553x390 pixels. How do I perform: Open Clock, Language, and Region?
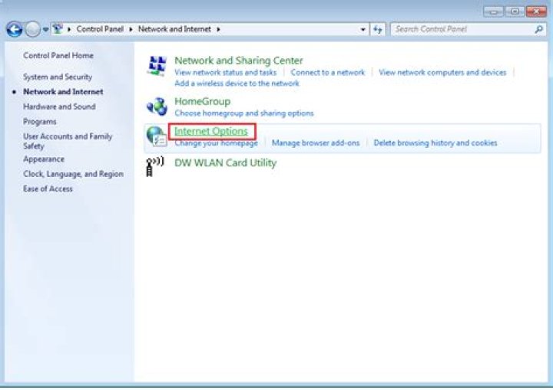[x=74, y=174]
